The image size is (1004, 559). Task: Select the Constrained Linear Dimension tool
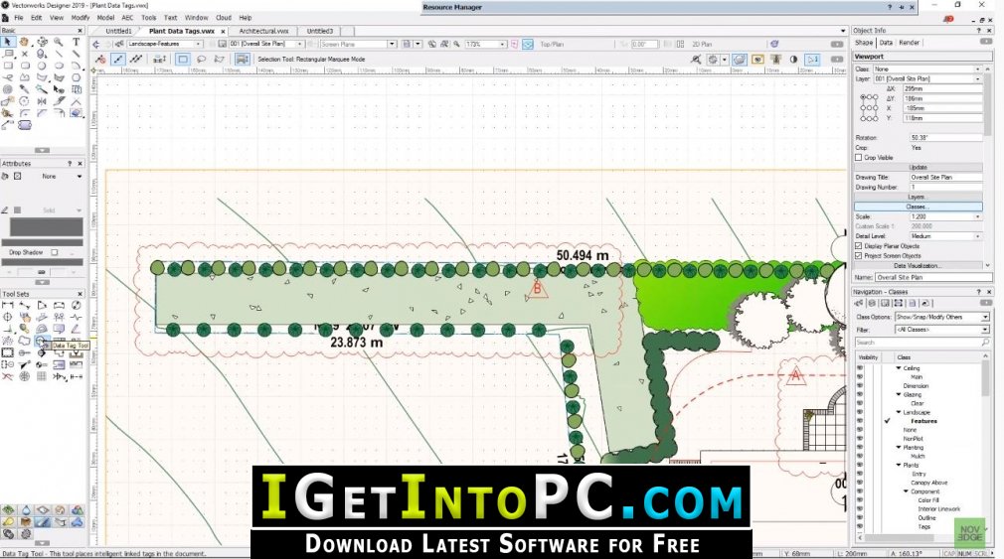pos(8,306)
